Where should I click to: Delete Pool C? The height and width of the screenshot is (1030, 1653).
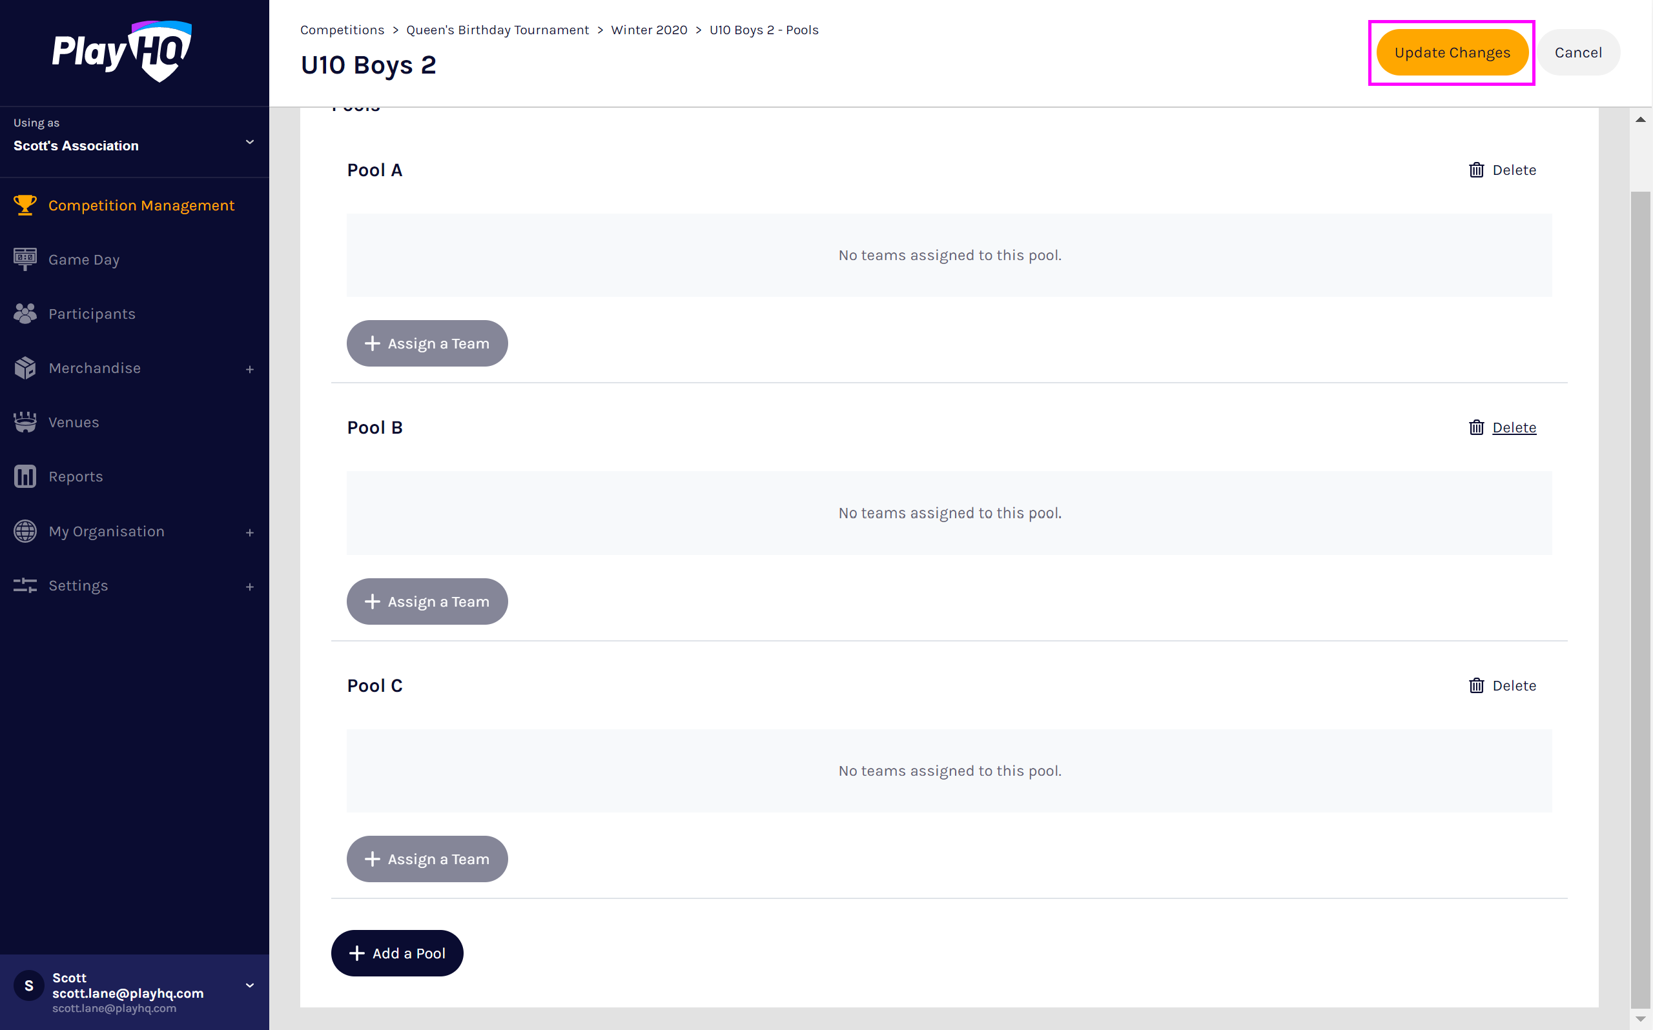coord(1502,685)
